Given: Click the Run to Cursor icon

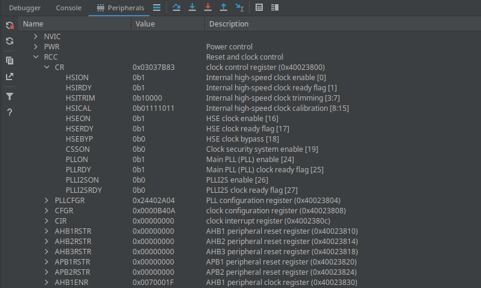Looking at the screenshot, I should [239, 8].
